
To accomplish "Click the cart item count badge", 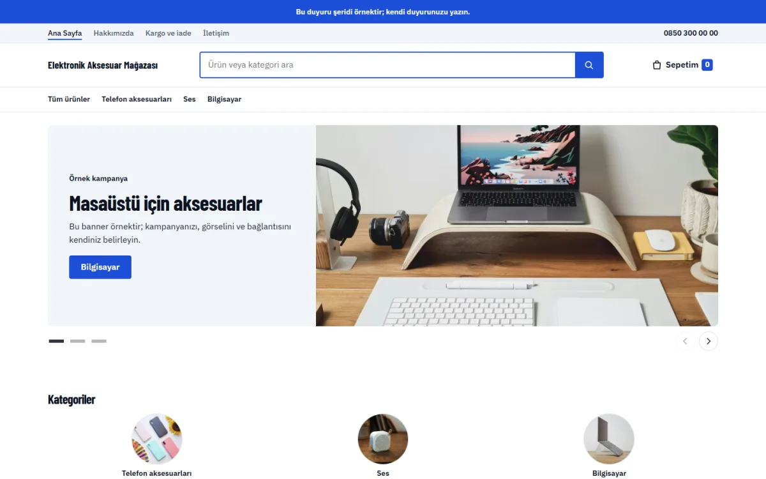I will click(x=707, y=65).
